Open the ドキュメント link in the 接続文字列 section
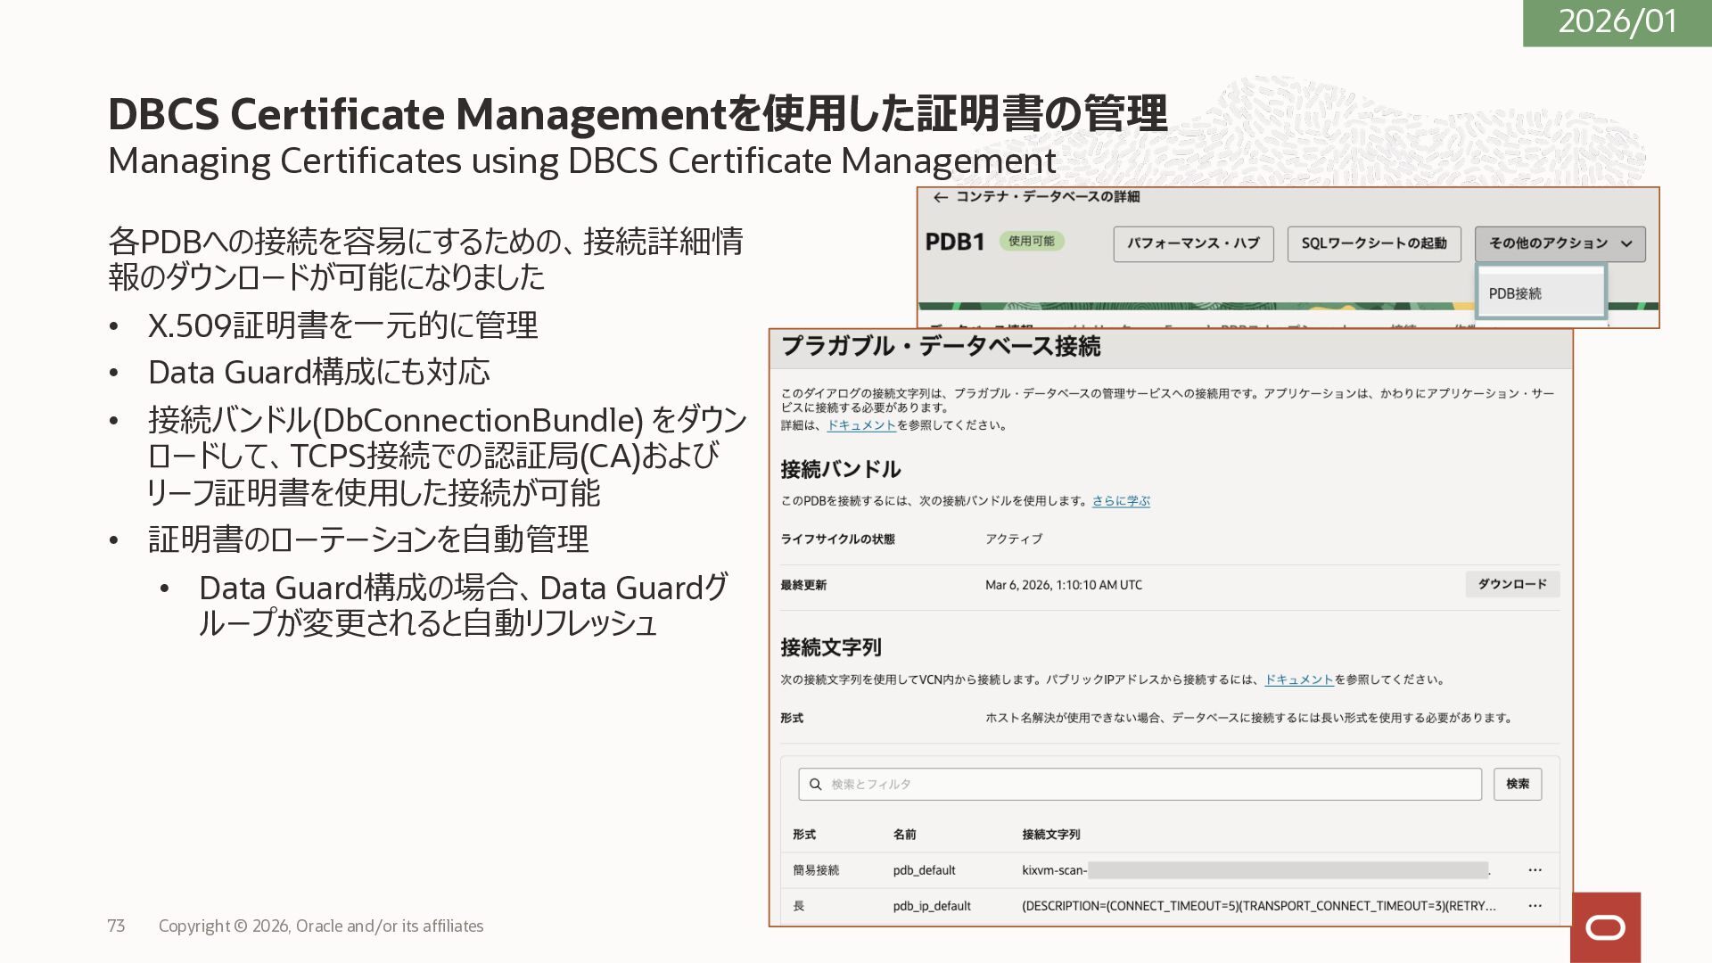Image resolution: width=1712 pixels, height=963 pixels. (x=1299, y=679)
